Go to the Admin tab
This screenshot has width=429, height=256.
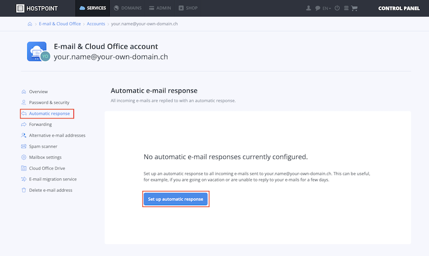pos(160,8)
